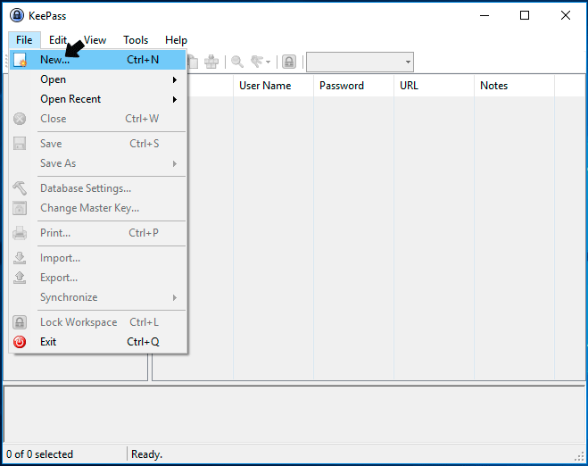Click the Close database X icon
This screenshot has height=466, width=588.
(x=20, y=119)
